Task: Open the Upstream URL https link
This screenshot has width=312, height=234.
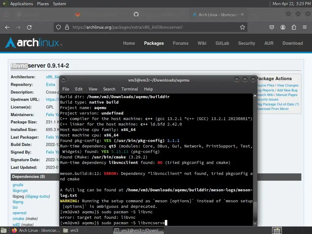Action: pos(52,100)
